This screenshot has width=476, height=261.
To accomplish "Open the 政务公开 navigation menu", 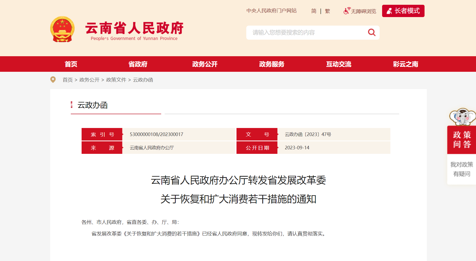I will point(205,64).
